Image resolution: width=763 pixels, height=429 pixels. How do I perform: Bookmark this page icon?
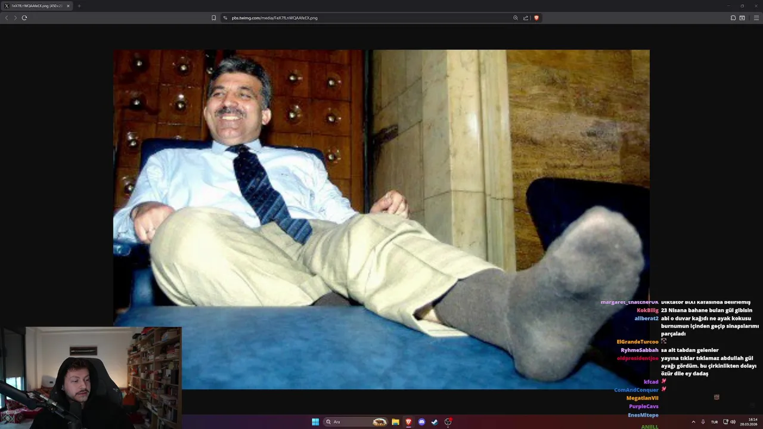click(213, 18)
